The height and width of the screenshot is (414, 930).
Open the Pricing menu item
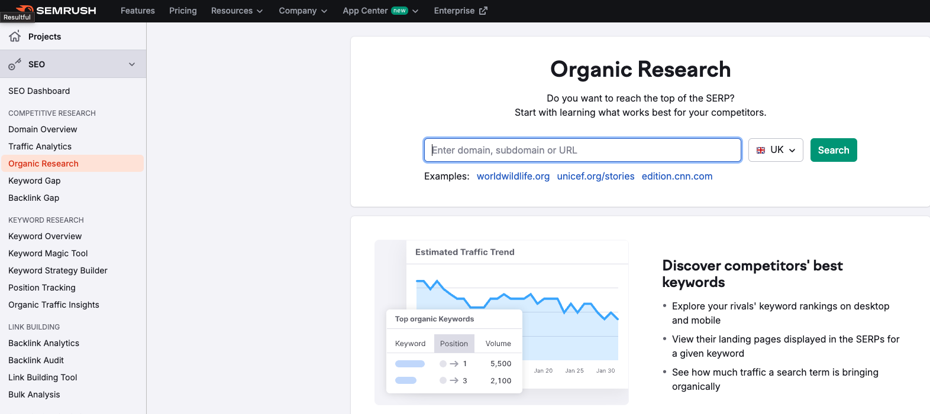tap(183, 11)
